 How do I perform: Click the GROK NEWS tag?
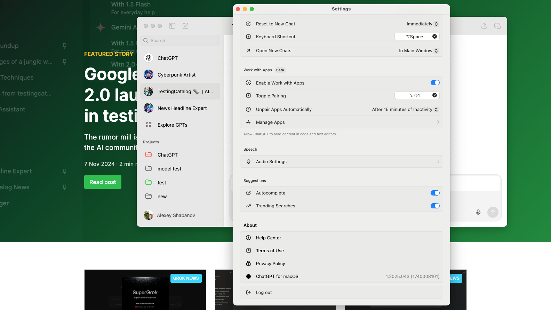(186, 278)
